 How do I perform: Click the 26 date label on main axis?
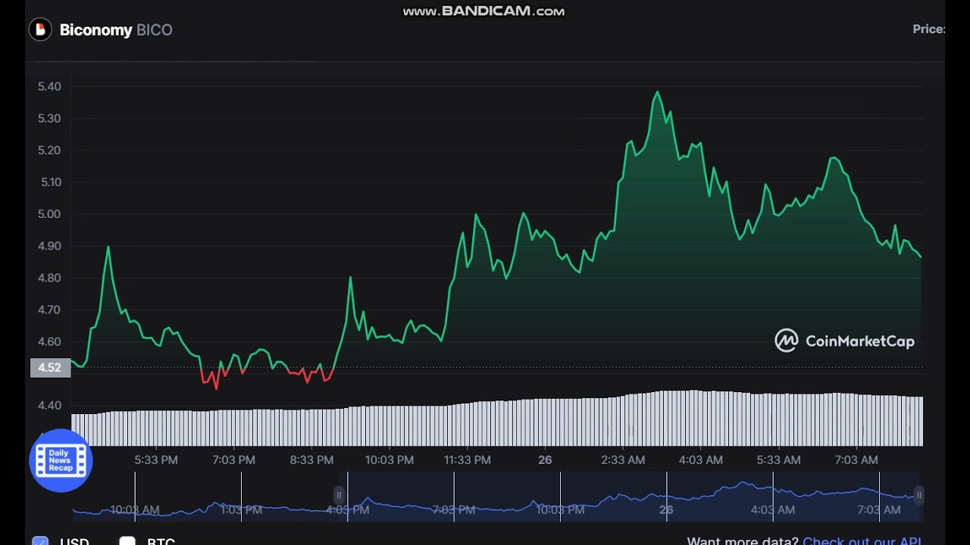click(x=545, y=459)
